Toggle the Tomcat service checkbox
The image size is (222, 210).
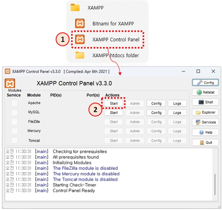(x=14, y=140)
